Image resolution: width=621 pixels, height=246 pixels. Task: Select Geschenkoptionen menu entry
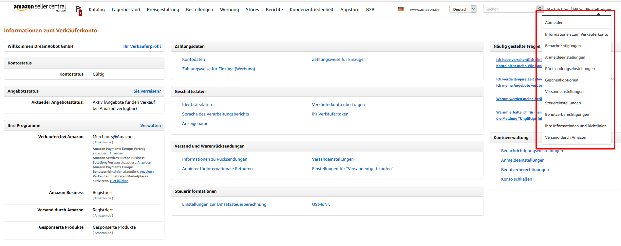coord(561,80)
